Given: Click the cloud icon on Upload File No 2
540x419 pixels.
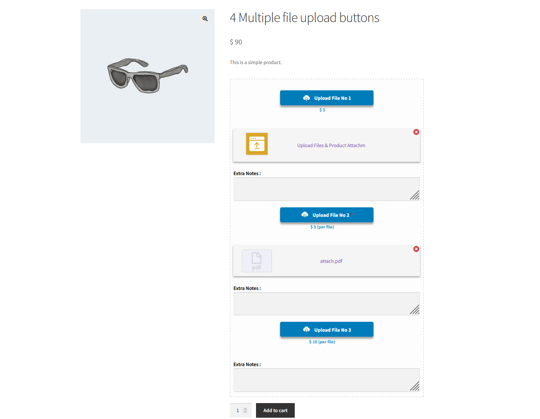Looking at the screenshot, I should click(x=305, y=215).
